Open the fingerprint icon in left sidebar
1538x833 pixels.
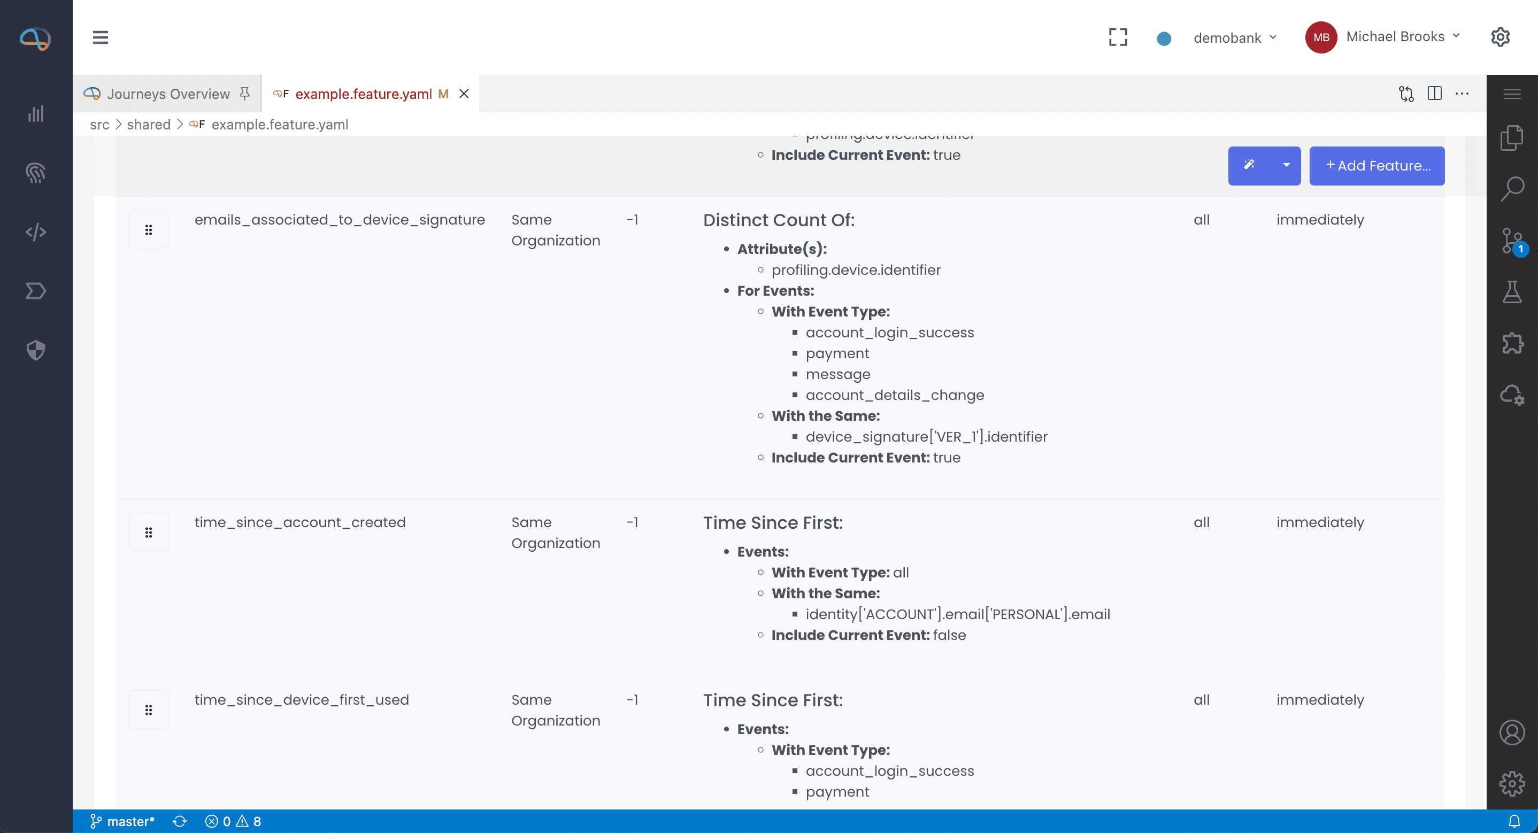pyautogui.click(x=36, y=173)
